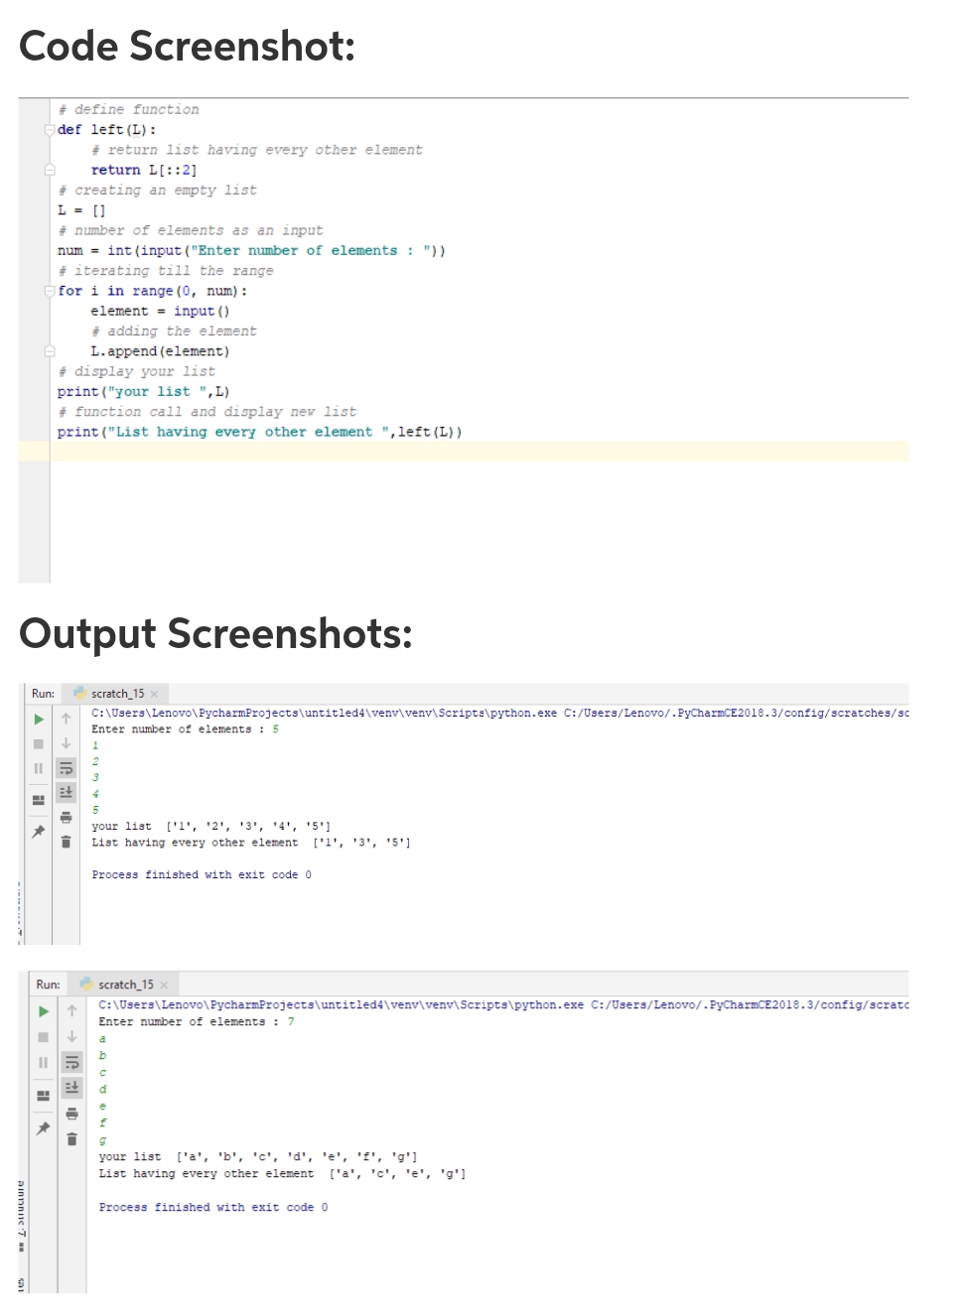Toggle Scroll to End in 7-elements Run panel

click(x=71, y=1088)
